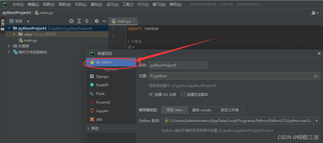The width and height of the screenshot is (323, 143).
Task: Select the pythonProject4 root folder row
Action: pyautogui.click(x=57, y=28)
